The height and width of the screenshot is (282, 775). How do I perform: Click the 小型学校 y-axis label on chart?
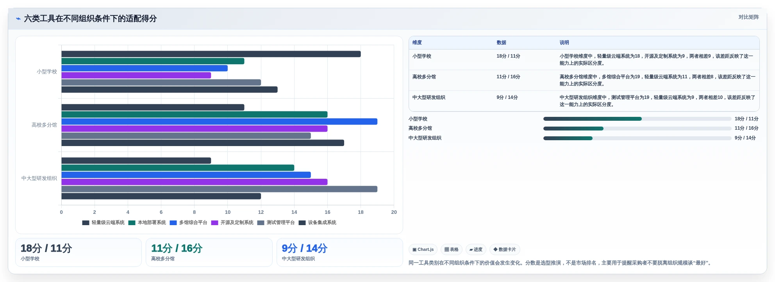point(47,72)
